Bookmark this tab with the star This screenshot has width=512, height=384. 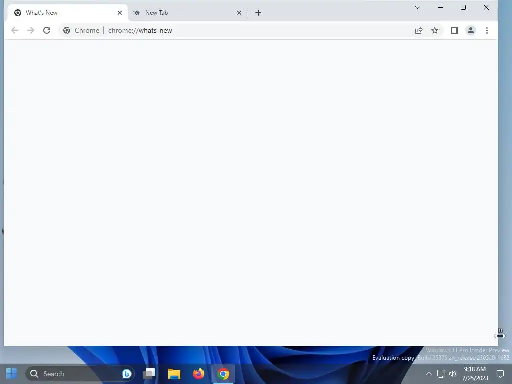tap(435, 30)
